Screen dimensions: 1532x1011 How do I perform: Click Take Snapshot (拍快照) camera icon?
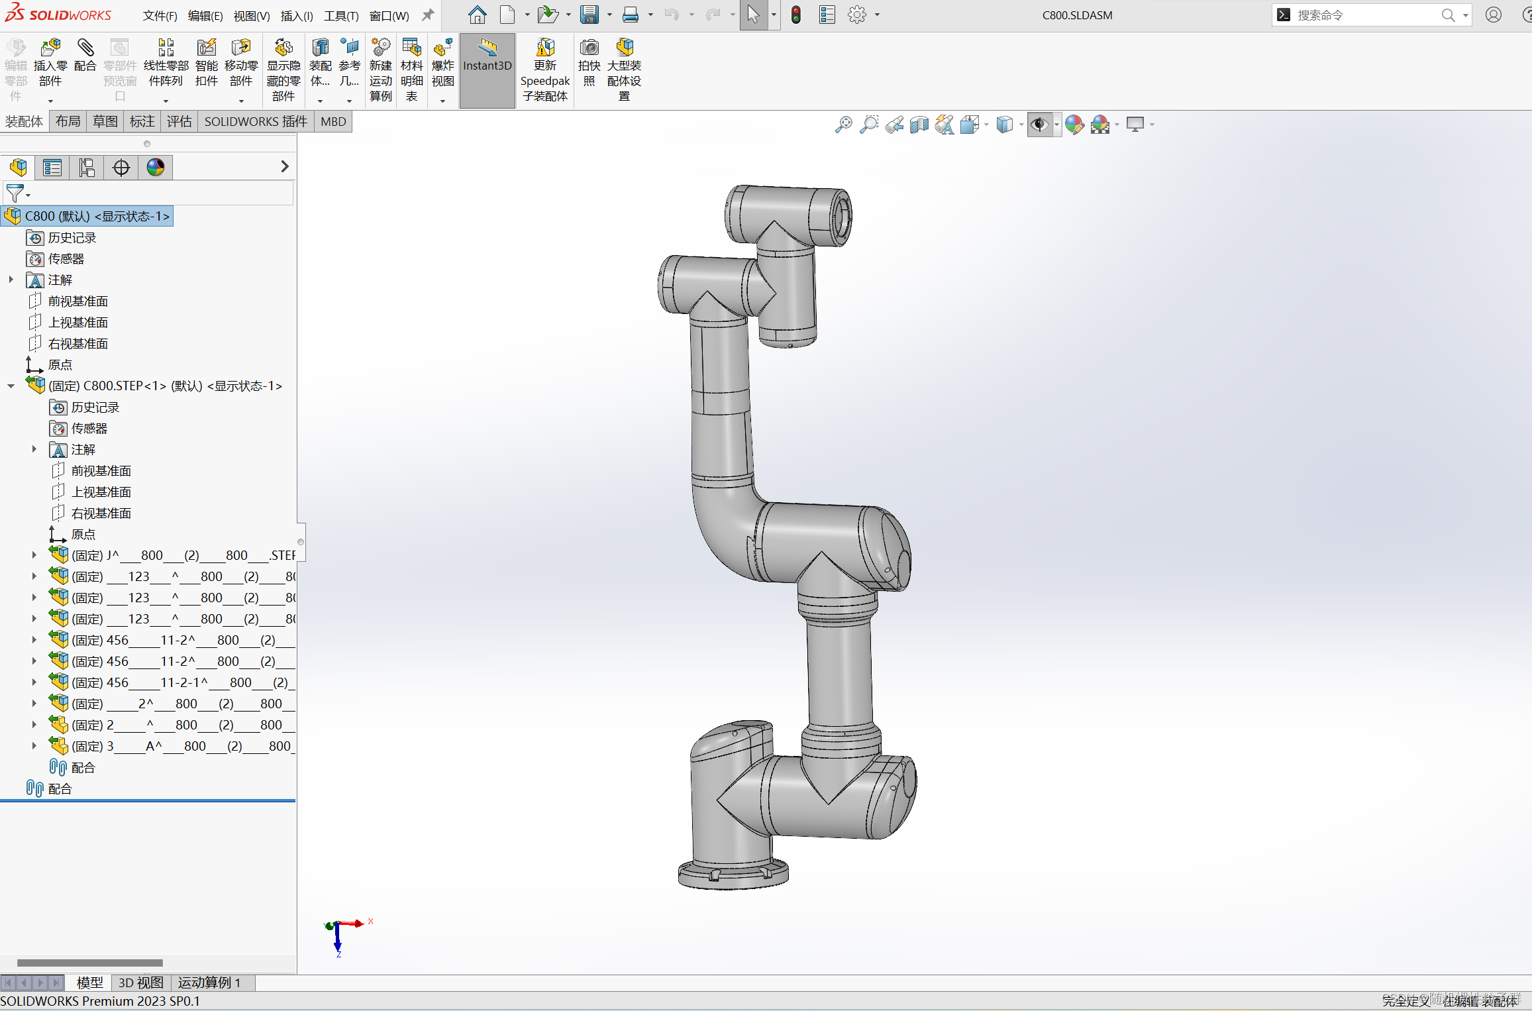(x=589, y=48)
